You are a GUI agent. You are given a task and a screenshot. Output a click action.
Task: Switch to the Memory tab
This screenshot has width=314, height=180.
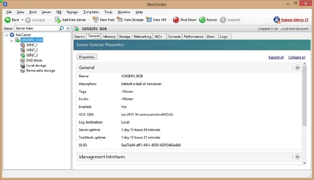[109, 36]
